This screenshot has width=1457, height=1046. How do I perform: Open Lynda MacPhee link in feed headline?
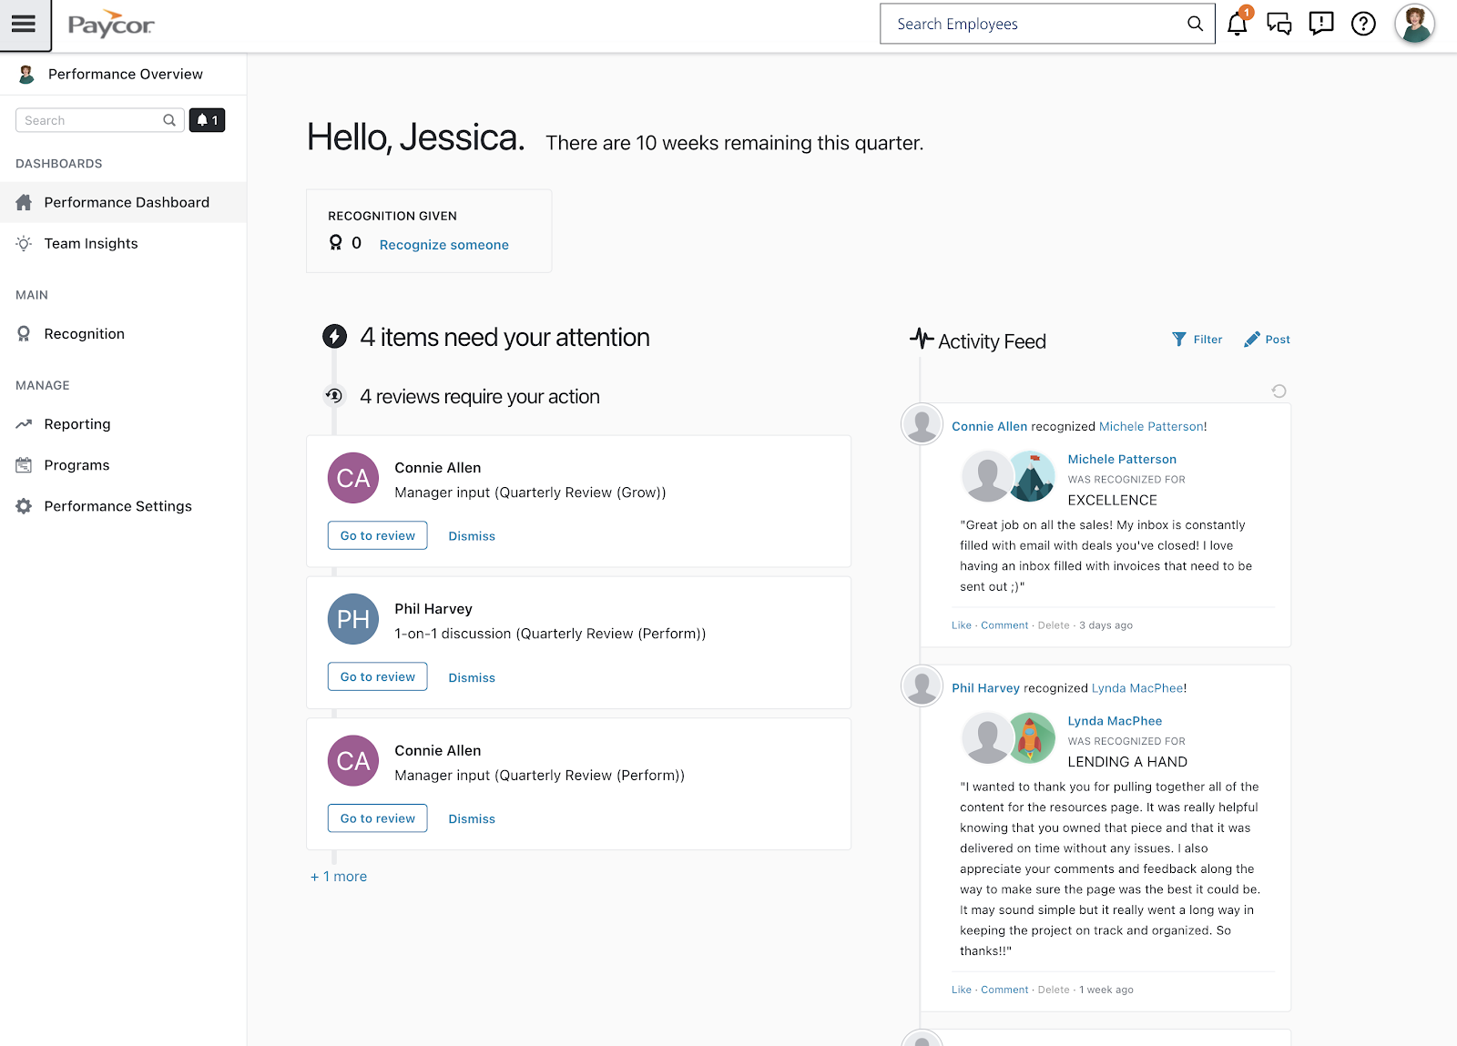(x=1137, y=688)
